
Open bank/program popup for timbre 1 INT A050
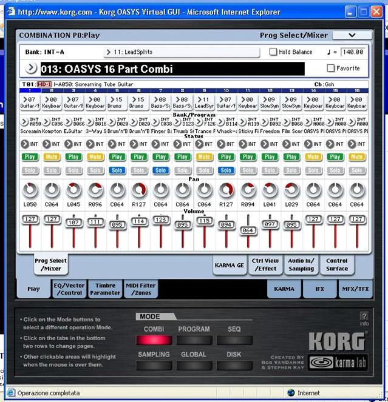pyautogui.click(x=24, y=122)
